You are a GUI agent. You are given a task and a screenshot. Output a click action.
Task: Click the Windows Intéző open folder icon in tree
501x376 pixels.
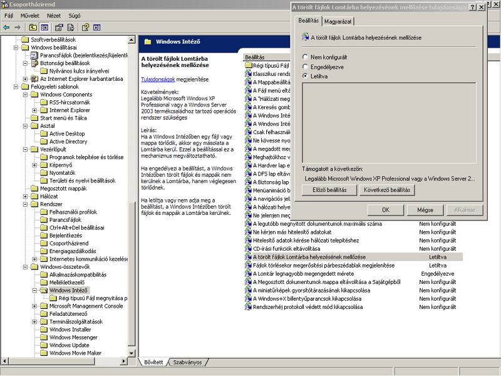pos(44,290)
